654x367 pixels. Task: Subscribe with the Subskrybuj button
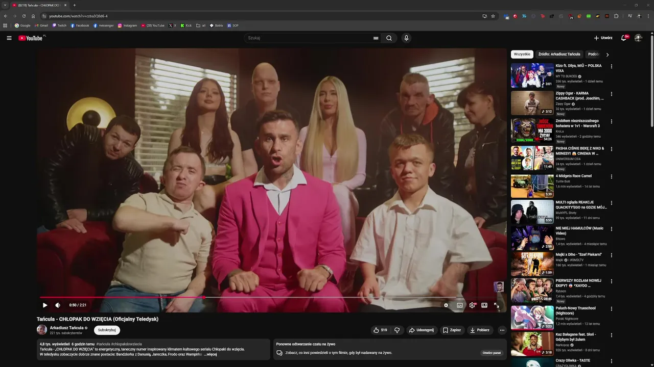[107, 330]
